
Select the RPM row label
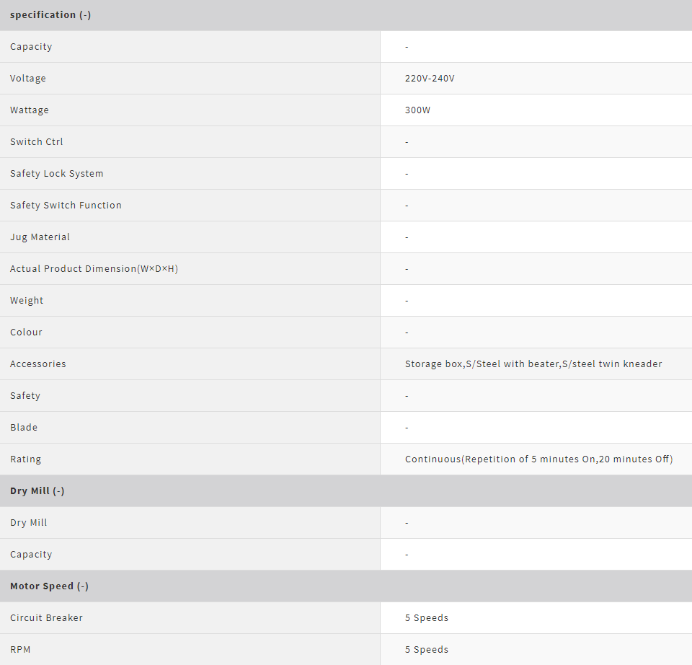tap(20, 650)
